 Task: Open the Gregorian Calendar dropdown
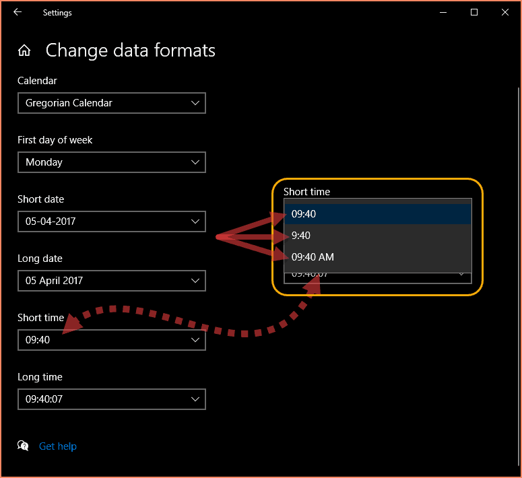coord(111,103)
